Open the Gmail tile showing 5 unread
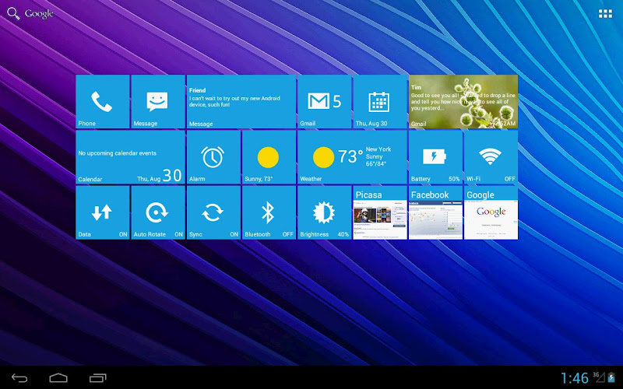The width and height of the screenshot is (623, 389). click(325, 102)
